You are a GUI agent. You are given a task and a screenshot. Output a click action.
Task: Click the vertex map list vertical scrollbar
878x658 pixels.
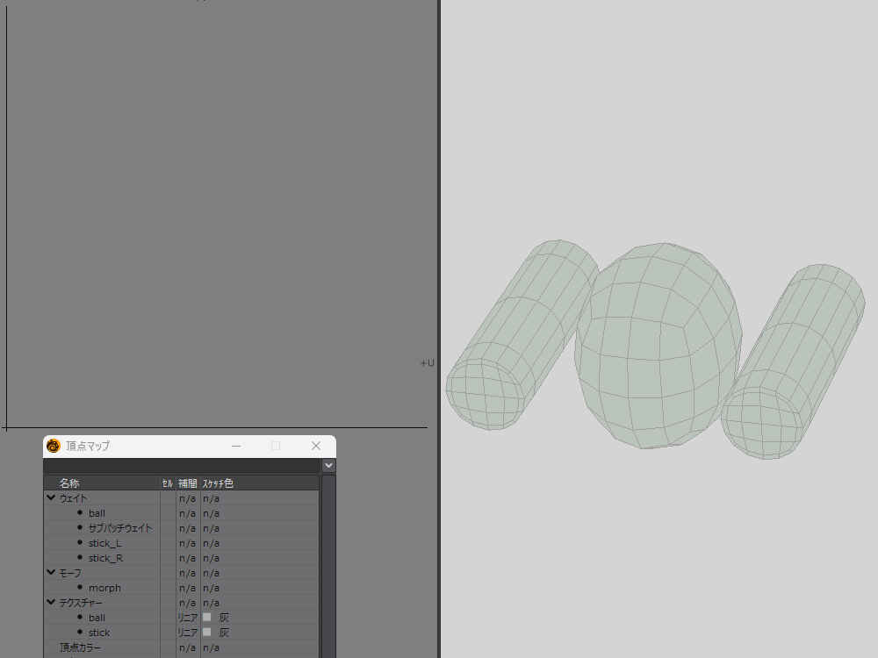tap(328, 561)
